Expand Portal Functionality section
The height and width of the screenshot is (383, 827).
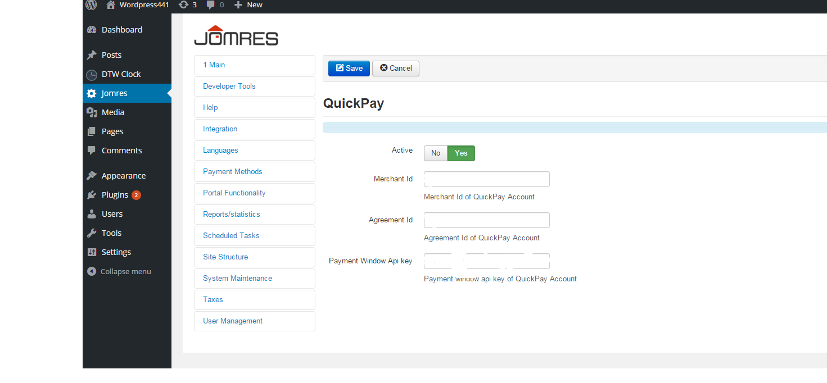[x=255, y=193]
